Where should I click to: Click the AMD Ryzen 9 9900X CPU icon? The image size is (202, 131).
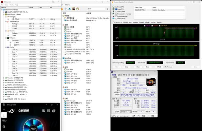[x=6, y=14]
